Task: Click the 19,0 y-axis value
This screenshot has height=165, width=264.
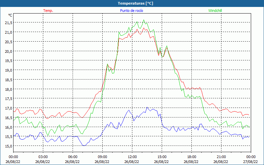Action: coord(9,70)
